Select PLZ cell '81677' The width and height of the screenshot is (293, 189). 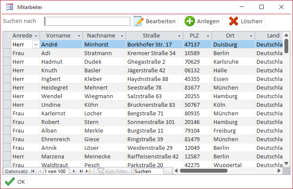pos(197,87)
